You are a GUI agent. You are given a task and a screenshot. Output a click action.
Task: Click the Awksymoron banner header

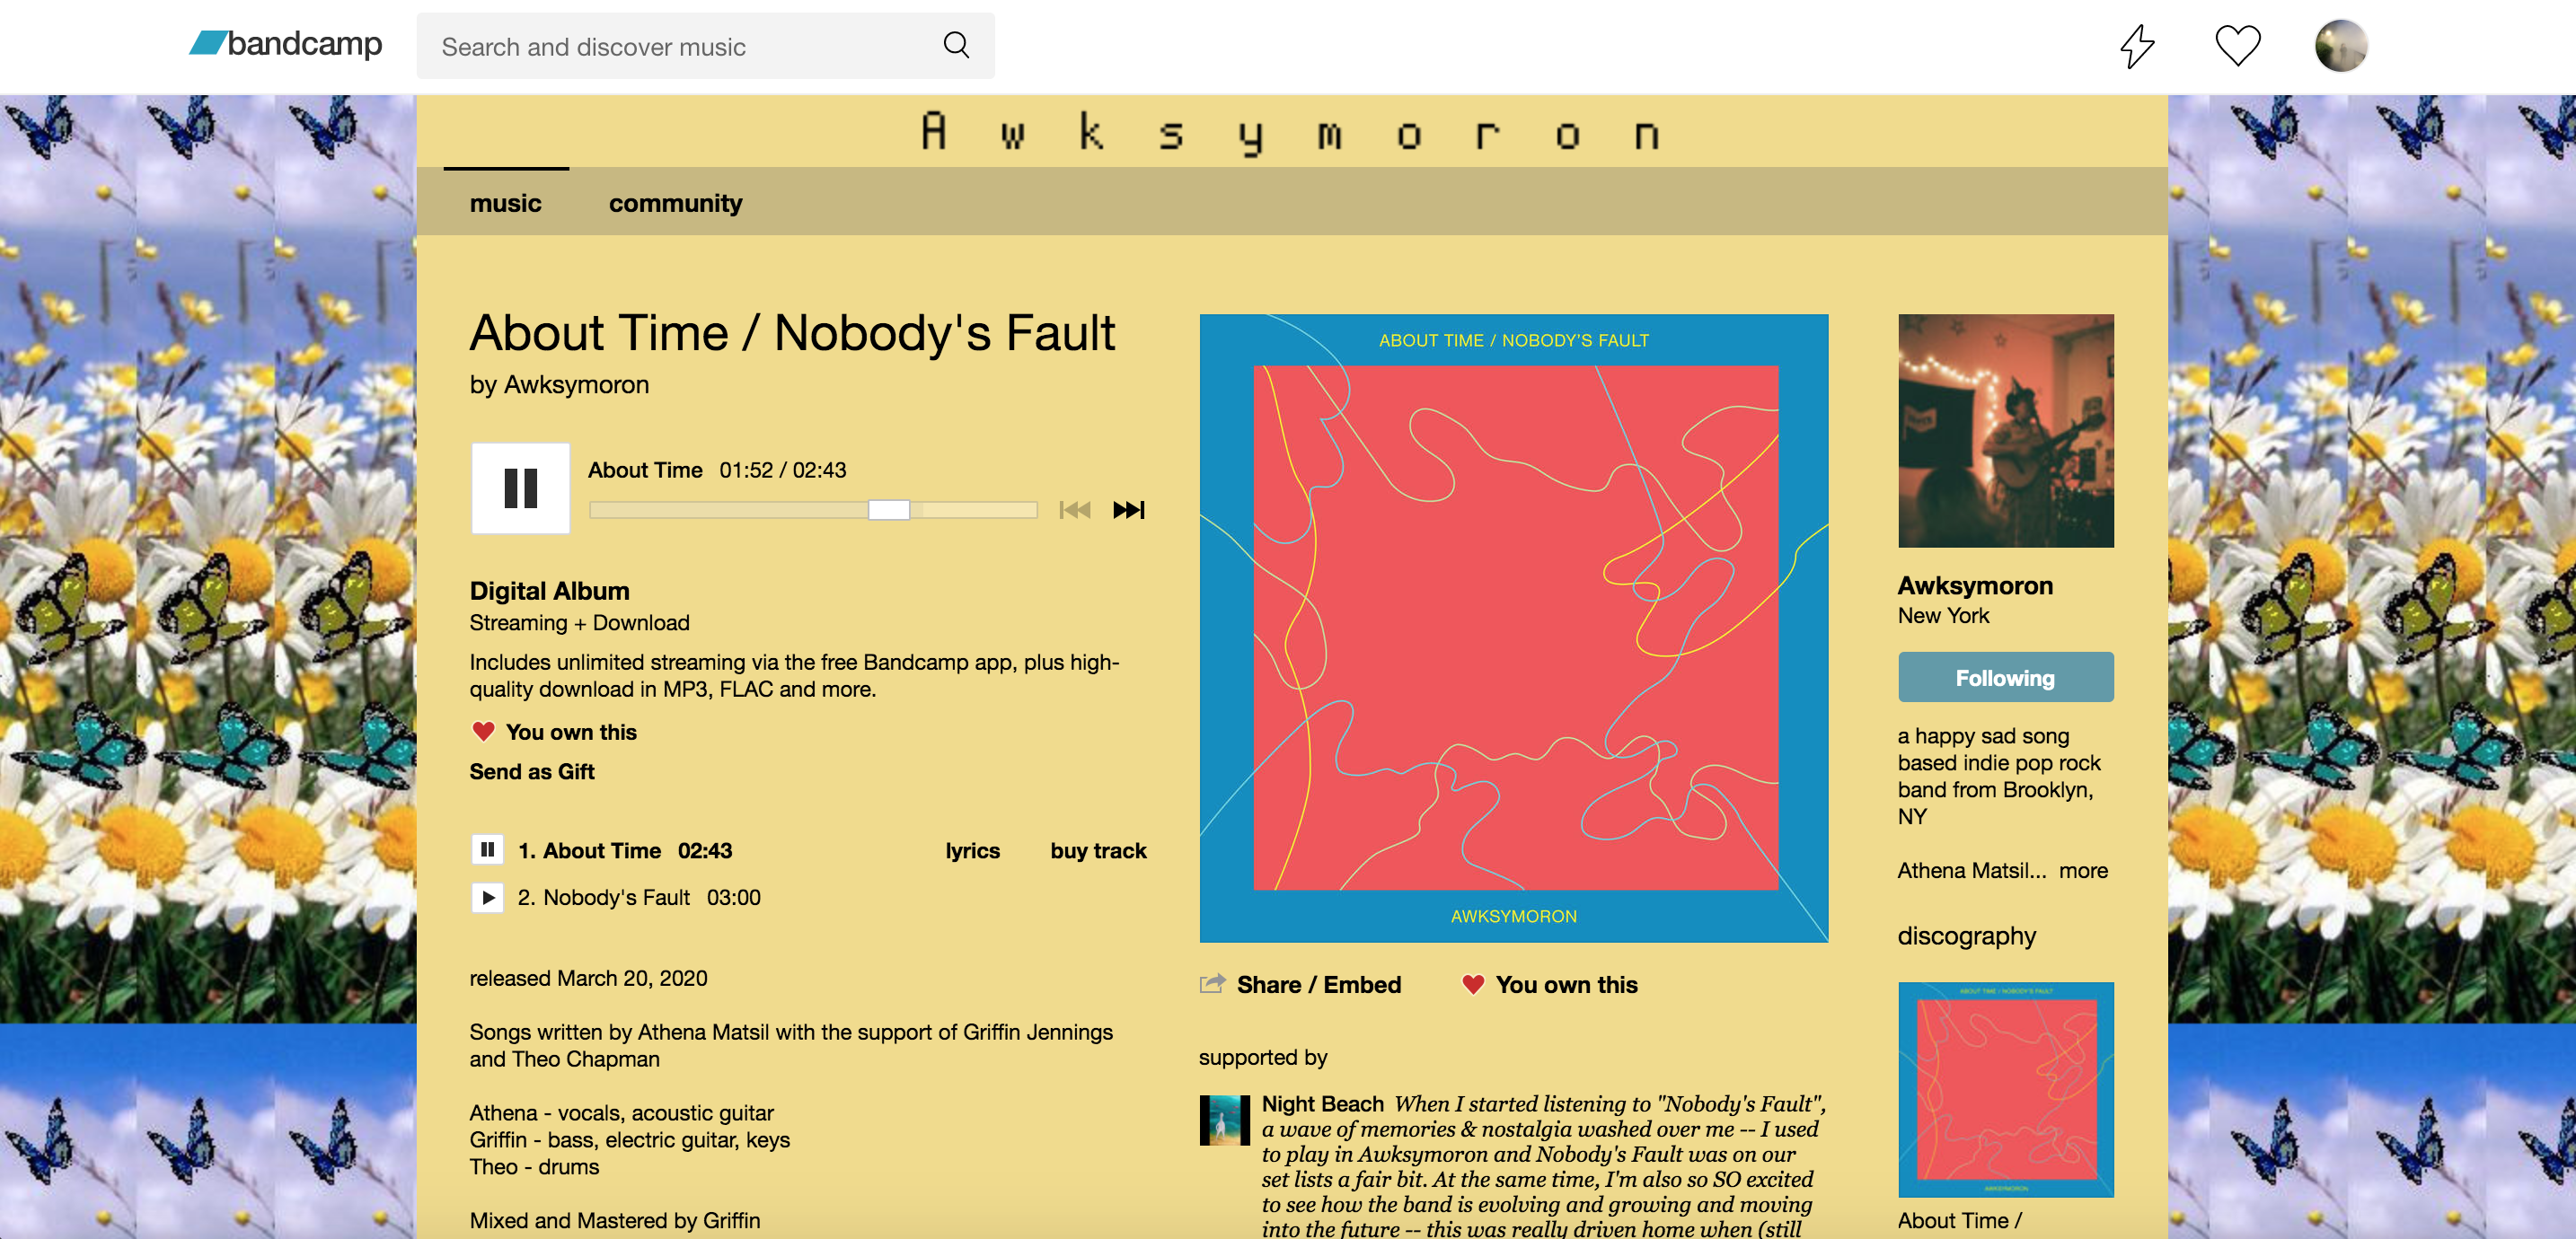1290,132
